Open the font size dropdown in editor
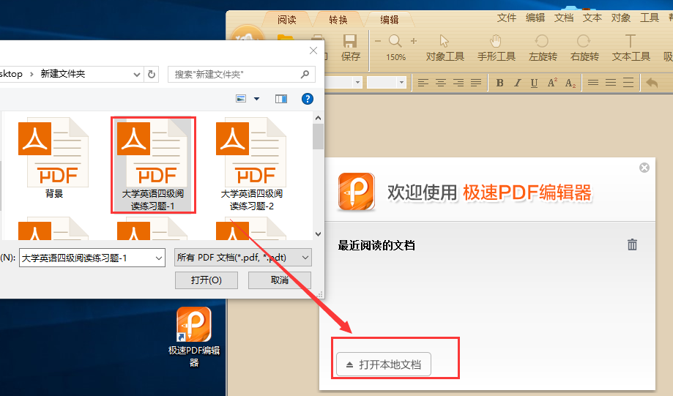The image size is (673, 396). pos(401,83)
